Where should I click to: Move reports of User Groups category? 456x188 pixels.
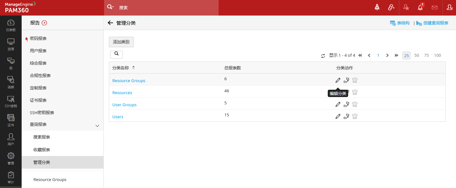point(346,104)
